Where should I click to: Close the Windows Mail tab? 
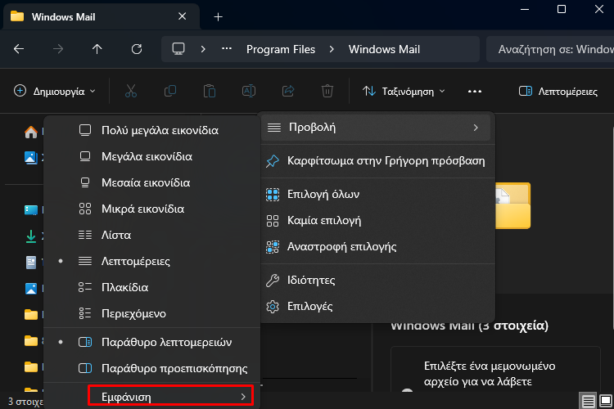pyautogui.click(x=182, y=16)
